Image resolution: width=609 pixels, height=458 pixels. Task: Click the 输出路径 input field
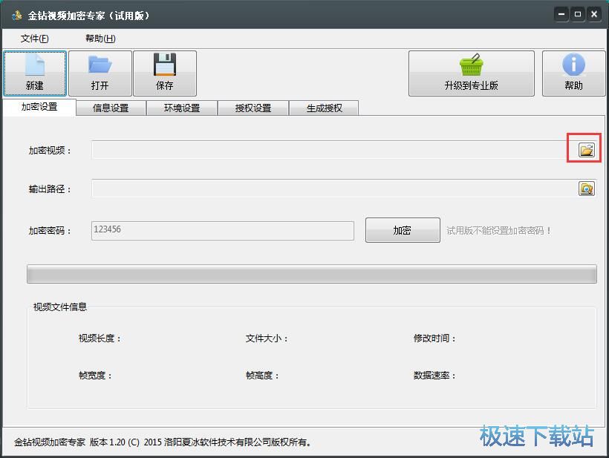[x=334, y=189]
